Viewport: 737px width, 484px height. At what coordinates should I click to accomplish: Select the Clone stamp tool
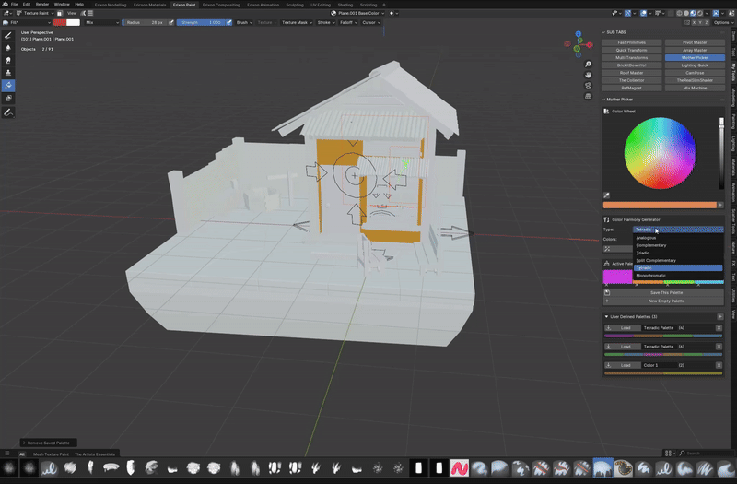8,73
